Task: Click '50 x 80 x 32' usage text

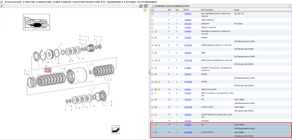Action: [x=239, y=14]
